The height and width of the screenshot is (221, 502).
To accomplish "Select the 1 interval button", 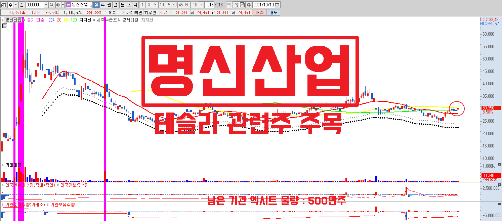I will pyautogui.click(x=142, y=5).
